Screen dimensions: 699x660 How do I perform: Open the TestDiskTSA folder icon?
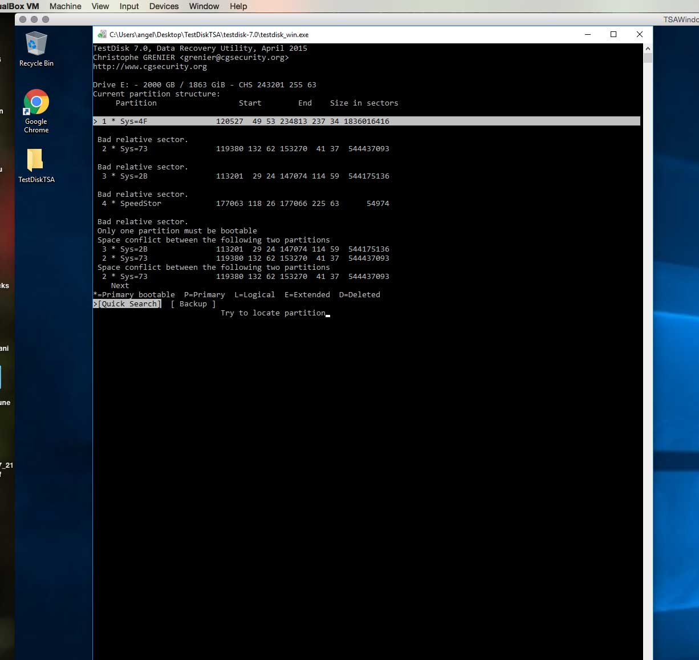coord(36,165)
